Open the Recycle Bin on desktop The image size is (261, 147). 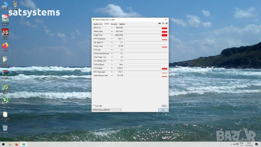point(5,128)
